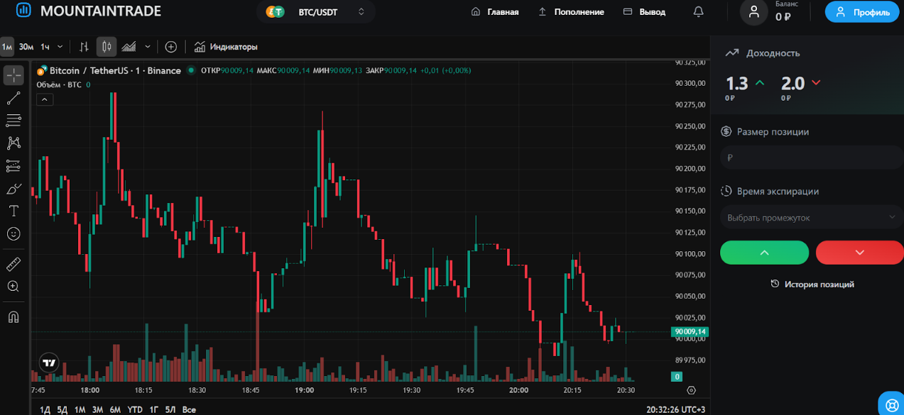This screenshot has height=415, width=904.
Task: Open chart settings gear icon
Action: [691, 390]
